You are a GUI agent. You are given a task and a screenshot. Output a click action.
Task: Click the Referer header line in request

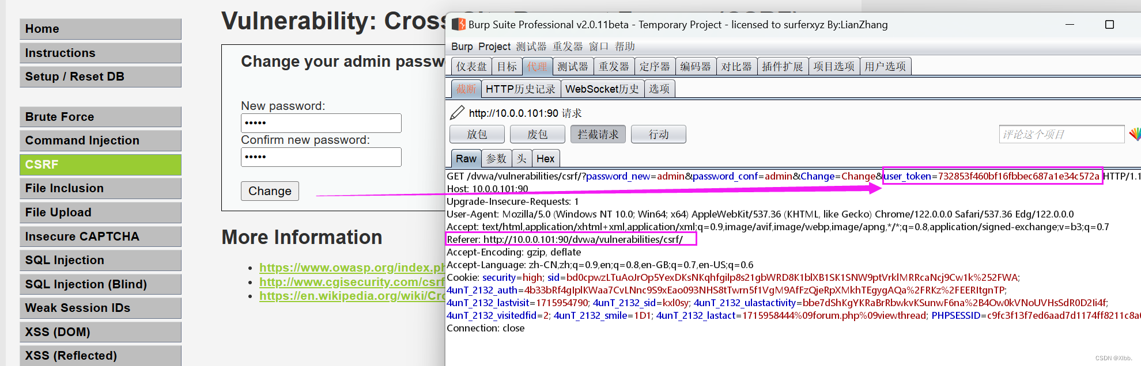[x=565, y=239]
